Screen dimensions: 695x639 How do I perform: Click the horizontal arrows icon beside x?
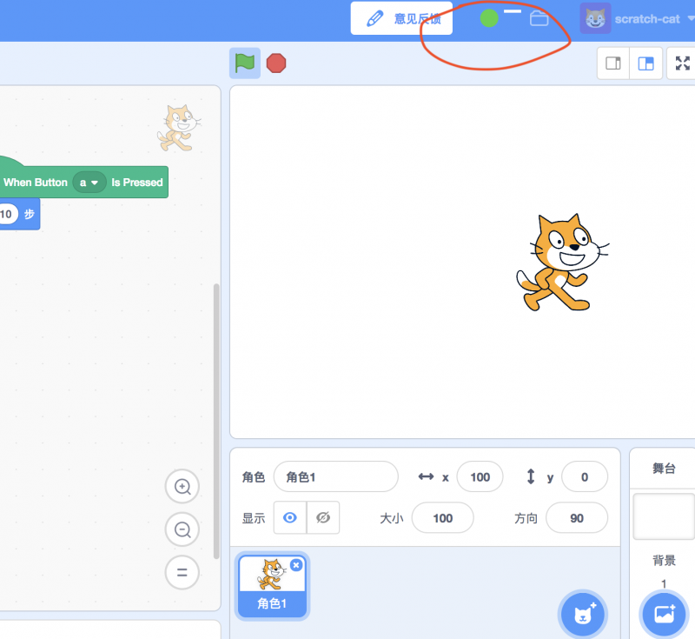(426, 476)
